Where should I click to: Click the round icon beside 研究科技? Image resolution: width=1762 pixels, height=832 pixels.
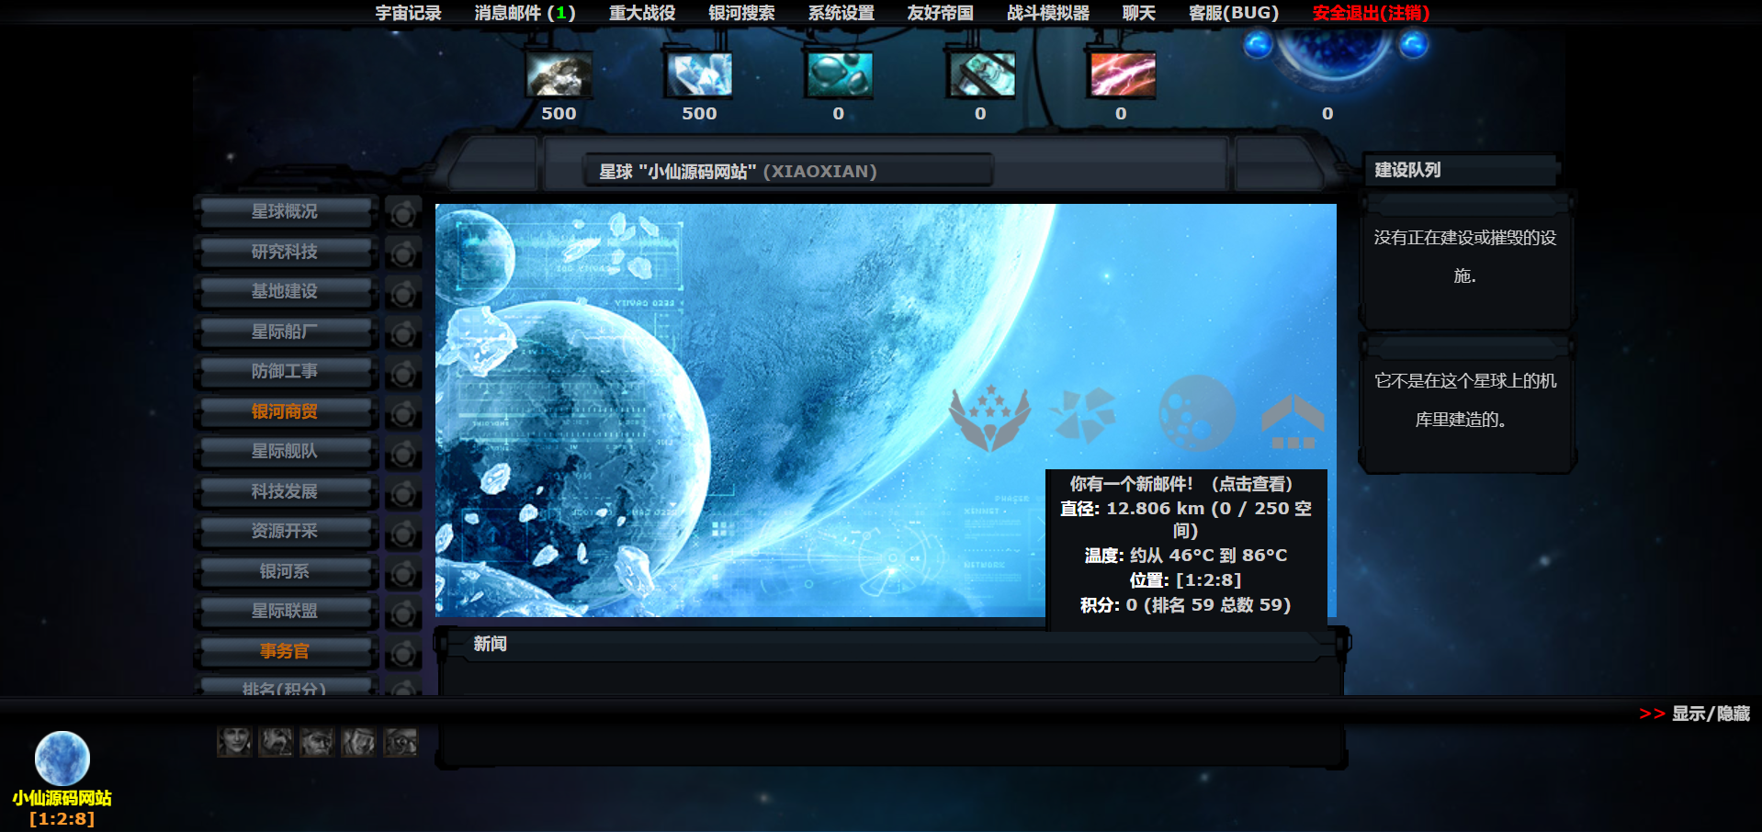point(402,253)
